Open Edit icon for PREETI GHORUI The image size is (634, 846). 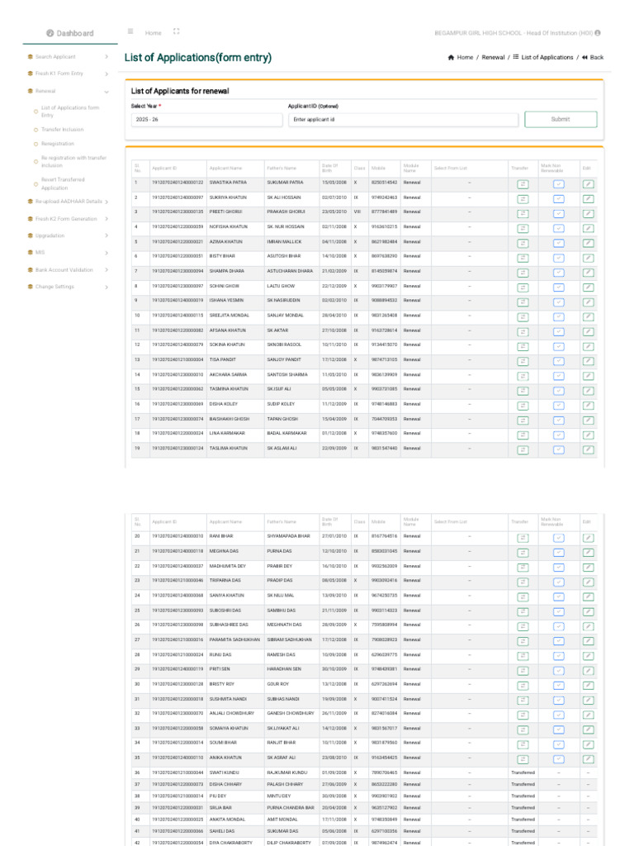pyautogui.click(x=588, y=214)
